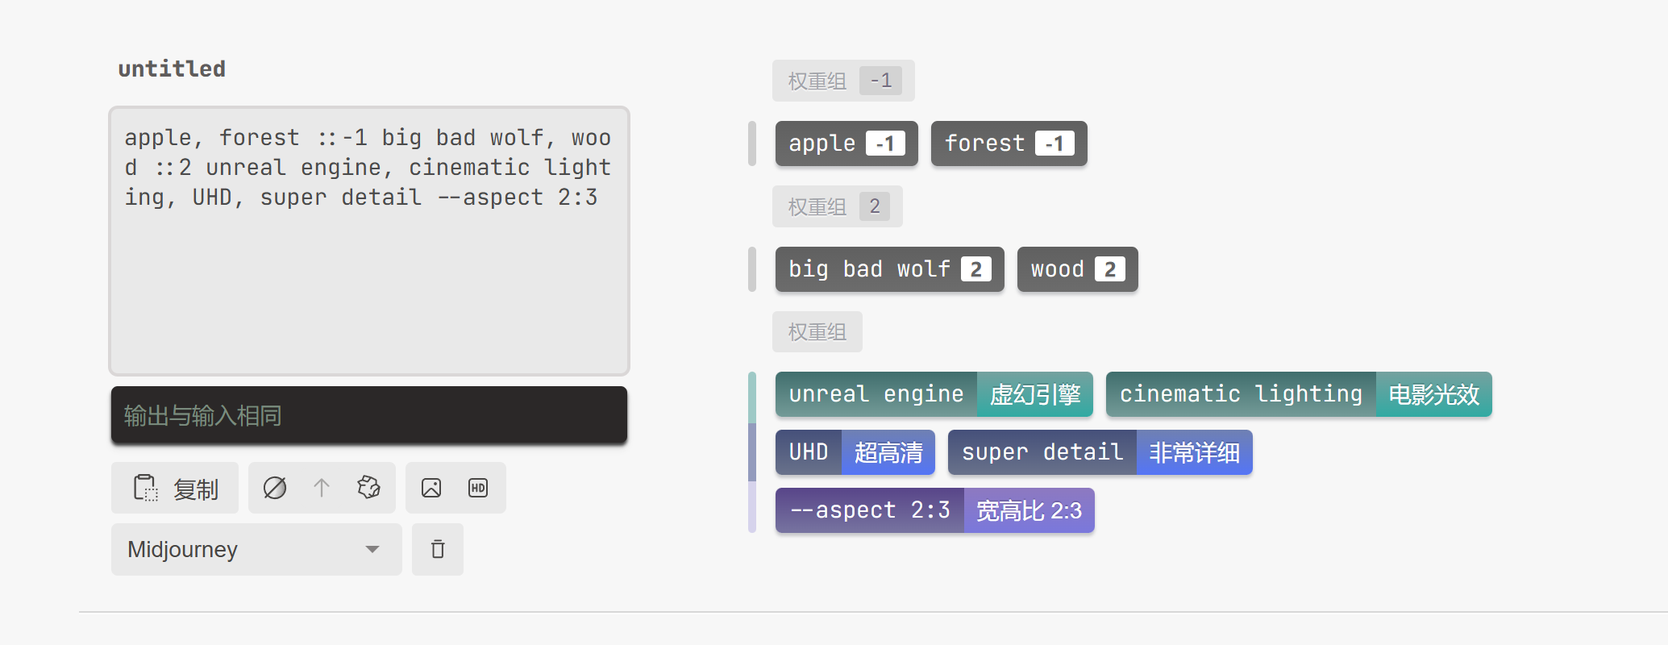Image resolution: width=1668 pixels, height=645 pixels.
Task: Select the super detail 非常详细 tag
Action: [x=1099, y=452]
